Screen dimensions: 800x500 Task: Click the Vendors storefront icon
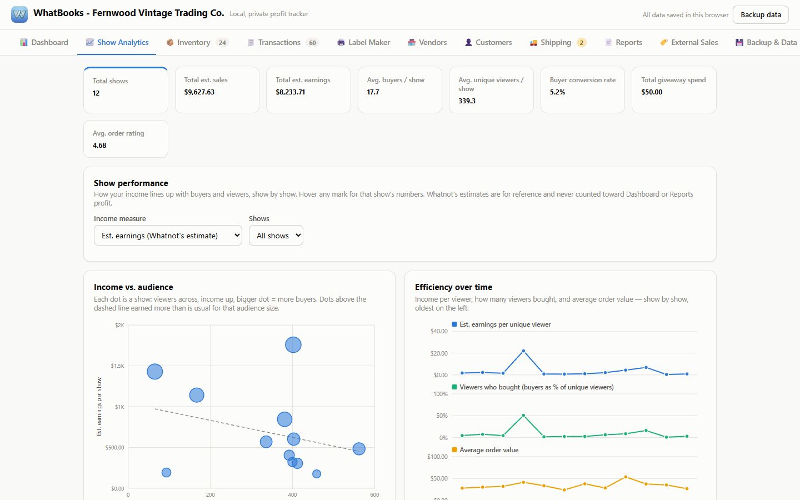412,42
